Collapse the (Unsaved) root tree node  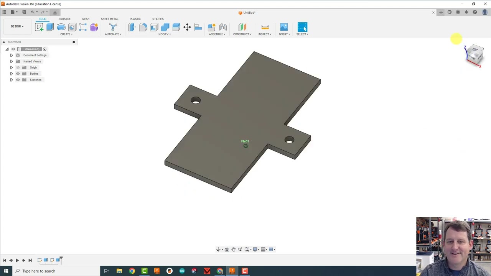coord(7,49)
